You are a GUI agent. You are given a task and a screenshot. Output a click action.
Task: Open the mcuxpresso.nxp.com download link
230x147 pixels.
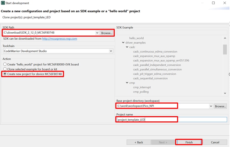60,39
